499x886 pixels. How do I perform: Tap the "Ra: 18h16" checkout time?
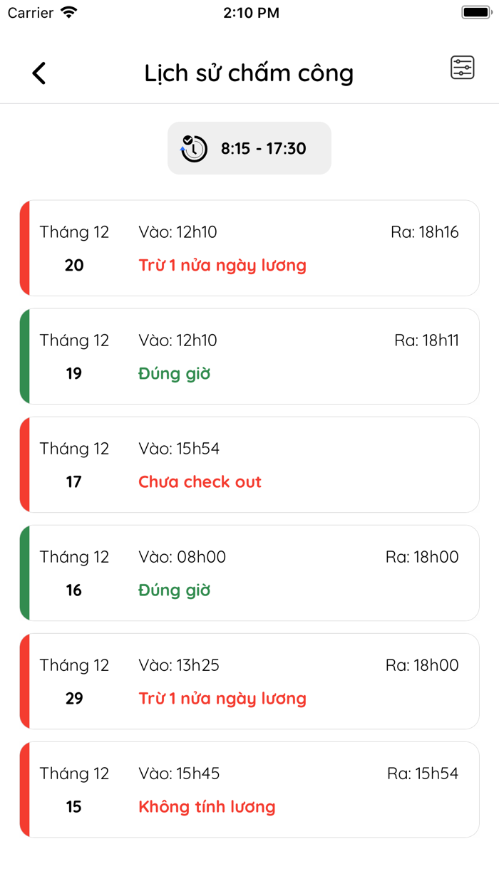[425, 232]
